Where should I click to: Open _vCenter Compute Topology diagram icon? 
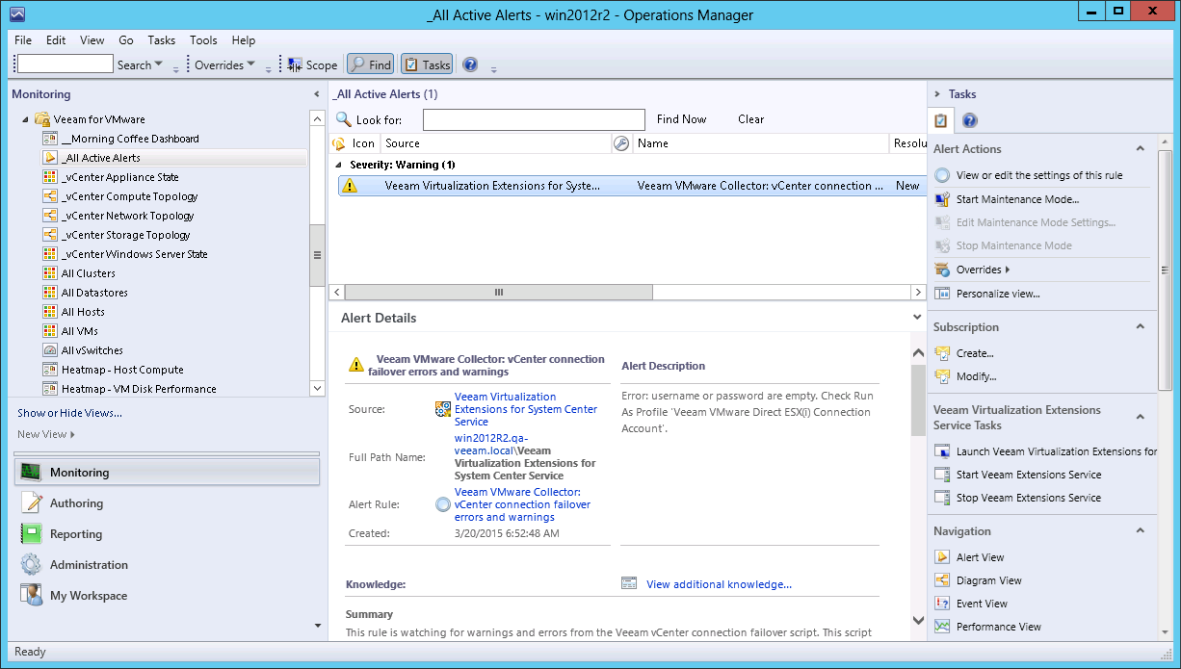pos(50,196)
